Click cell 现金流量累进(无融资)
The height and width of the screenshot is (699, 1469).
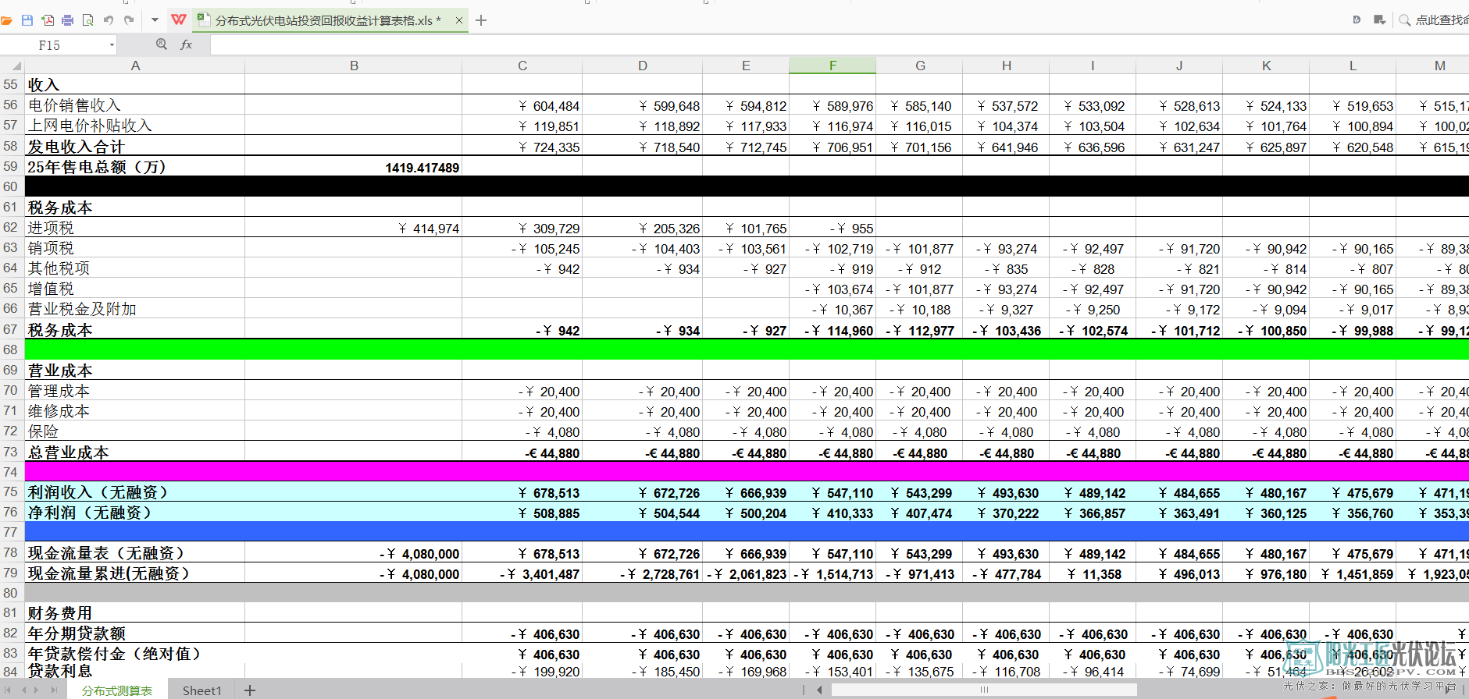[x=135, y=573]
